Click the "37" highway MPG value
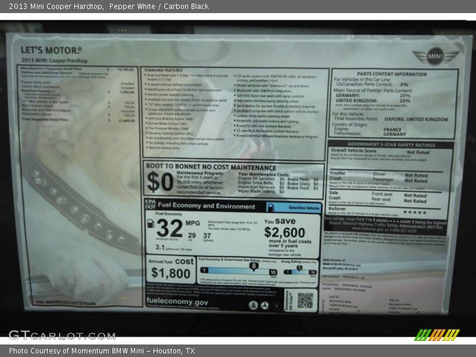The image size is (476, 357). click(x=207, y=236)
